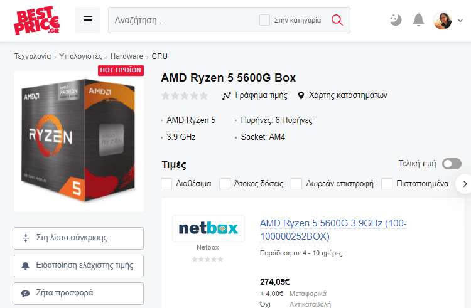Click the BestPrice.gr logo
The height and width of the screenshot is (308, 471).
[x=36, y=20]
